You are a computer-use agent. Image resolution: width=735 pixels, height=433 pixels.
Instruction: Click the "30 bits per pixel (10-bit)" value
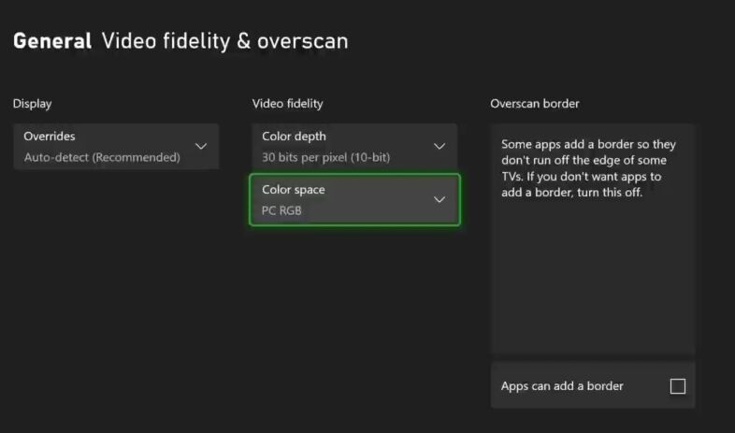[x=325, y=157]
